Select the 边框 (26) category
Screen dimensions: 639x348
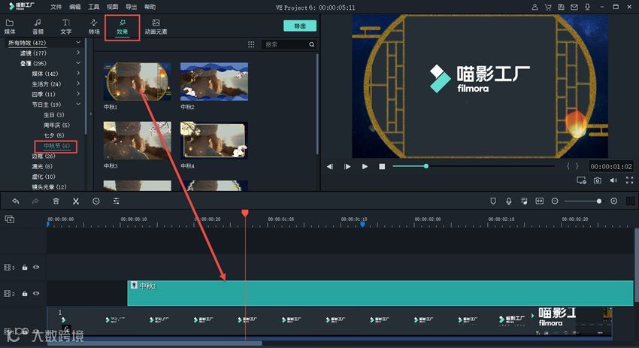tap(43, 156)
